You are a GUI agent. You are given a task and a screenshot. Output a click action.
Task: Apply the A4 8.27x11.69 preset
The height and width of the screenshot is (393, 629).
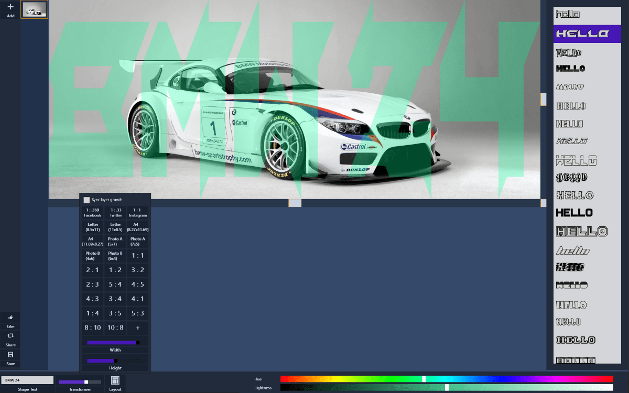point(137,226)
